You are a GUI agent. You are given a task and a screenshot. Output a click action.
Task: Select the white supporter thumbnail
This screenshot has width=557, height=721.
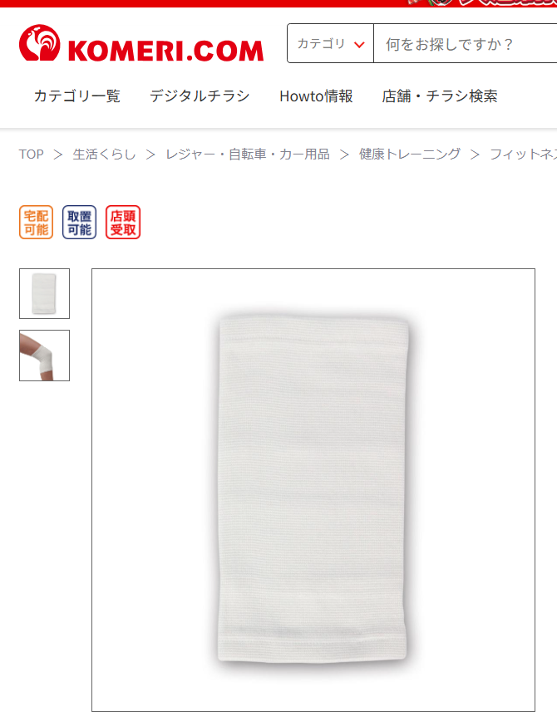click(44, 293)
